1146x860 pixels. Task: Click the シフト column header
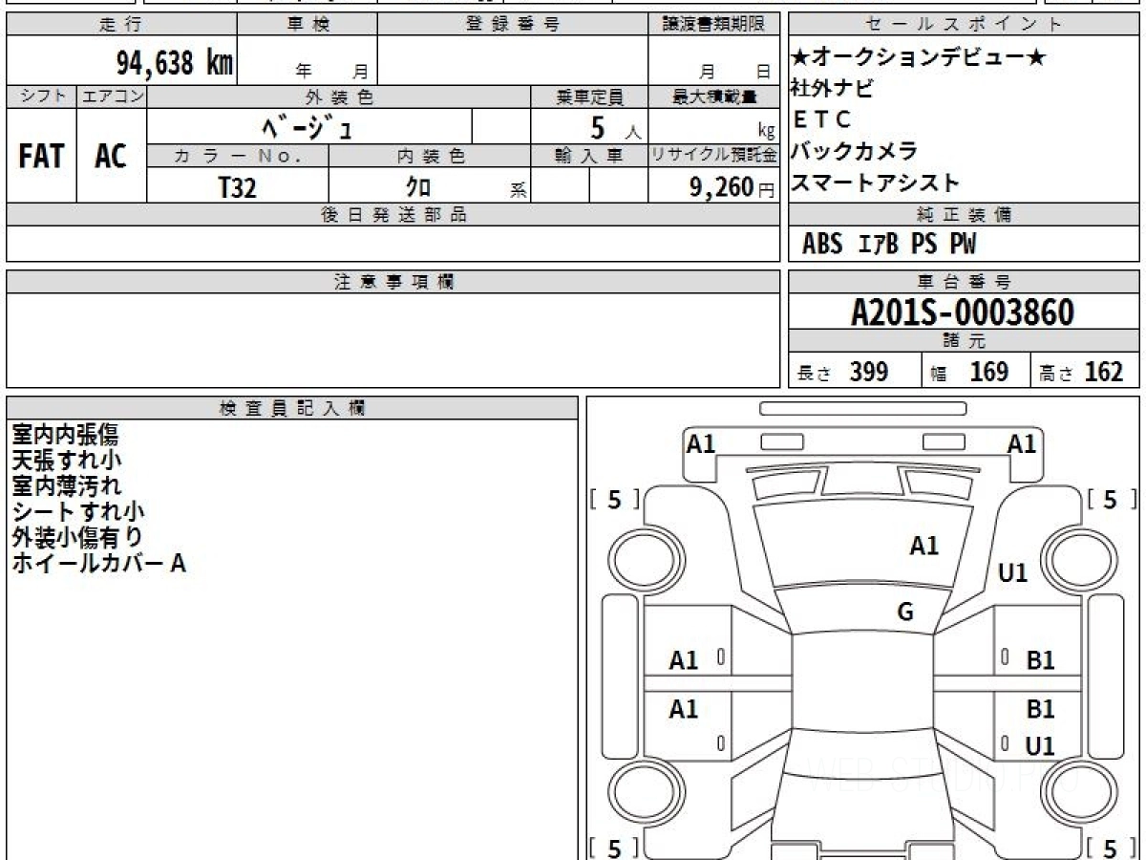pos(42,97)
